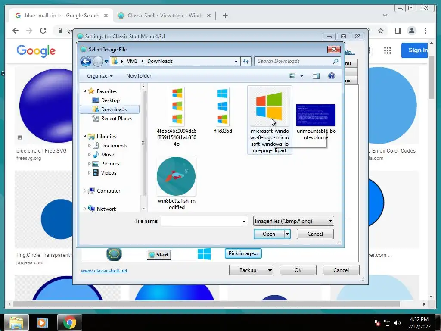Click the Chrome profile avatar icon
This screenshot has height=331, width=441.
[411, 31]
